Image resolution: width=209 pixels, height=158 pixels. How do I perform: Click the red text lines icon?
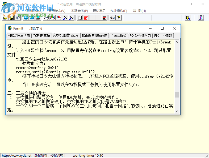click(x=86, y=18)
